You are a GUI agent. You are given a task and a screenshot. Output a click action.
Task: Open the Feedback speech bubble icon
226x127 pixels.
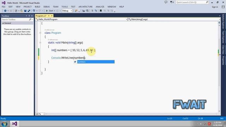(x=166, y=2)
